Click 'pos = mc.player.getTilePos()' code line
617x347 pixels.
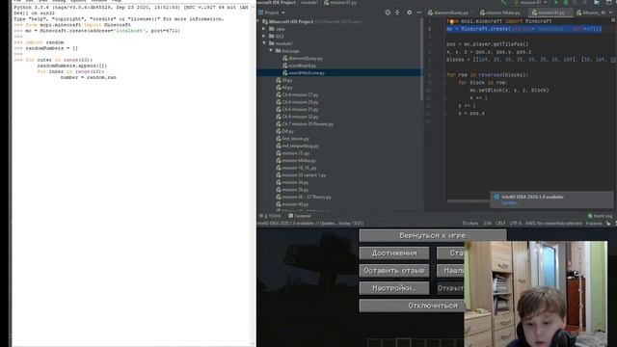(488, 44)
